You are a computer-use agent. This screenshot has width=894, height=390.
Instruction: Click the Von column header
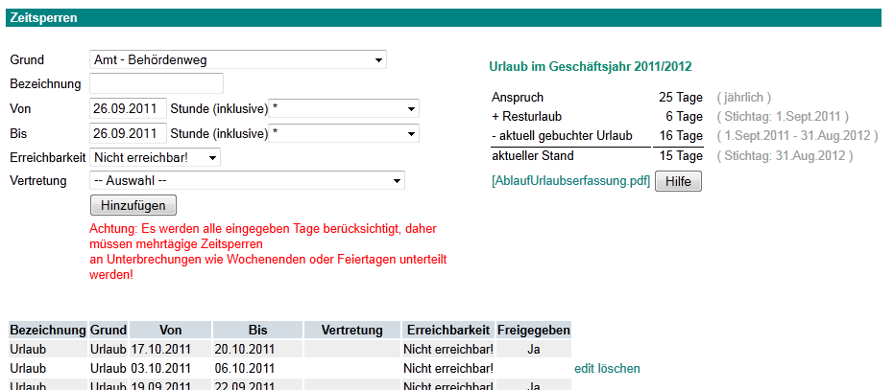pyautogui.click(x=171, y=331)
